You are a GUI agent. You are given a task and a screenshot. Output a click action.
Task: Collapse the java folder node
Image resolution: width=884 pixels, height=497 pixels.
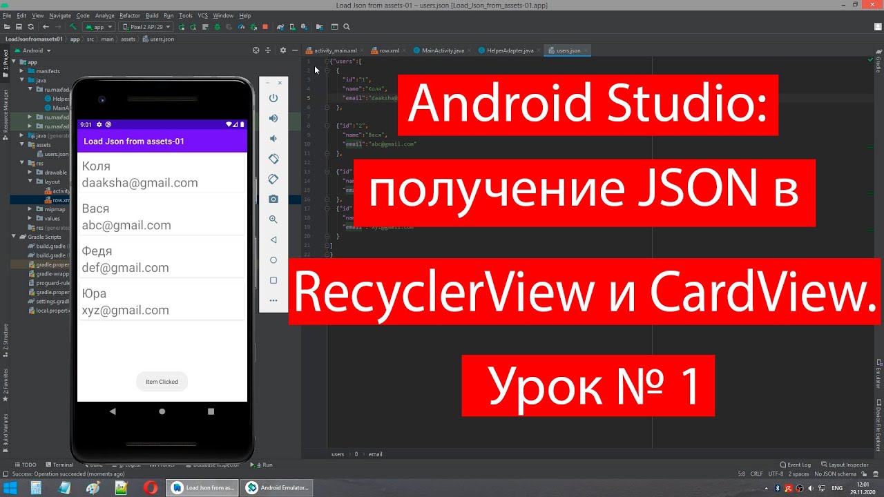coord(22,80)
